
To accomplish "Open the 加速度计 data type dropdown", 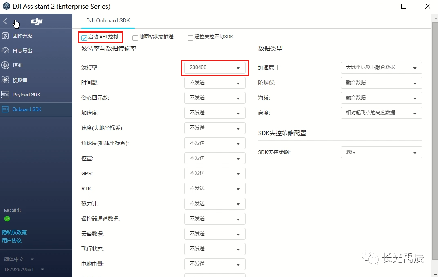I will coord(381,68).
